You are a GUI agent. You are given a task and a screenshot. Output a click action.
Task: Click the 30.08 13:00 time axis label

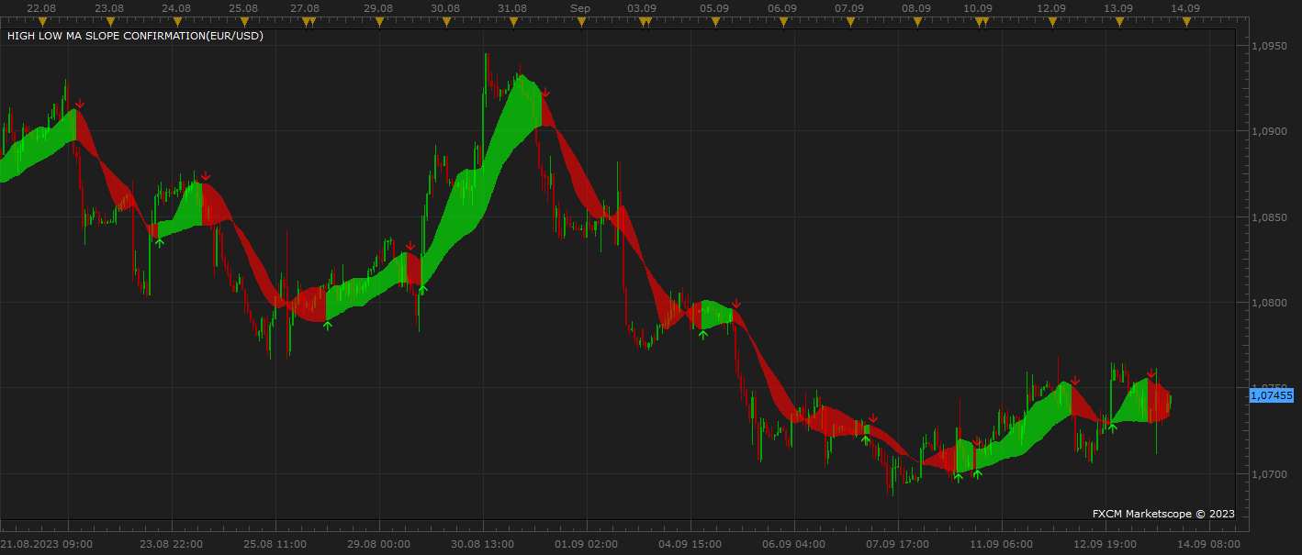482,544
